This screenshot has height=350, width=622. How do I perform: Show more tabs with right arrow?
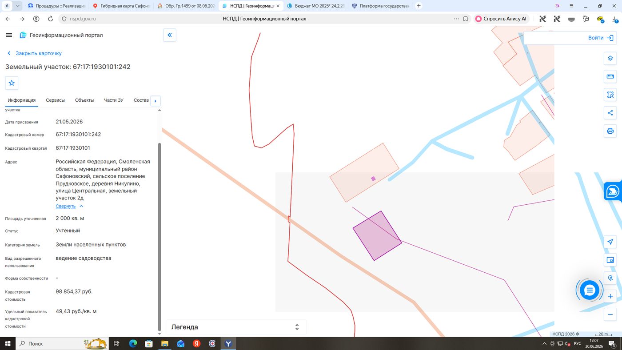[x=155, y=101]
